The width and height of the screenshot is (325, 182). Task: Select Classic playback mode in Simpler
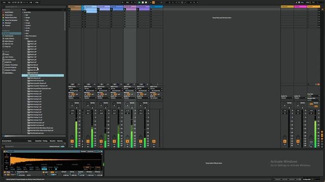7,157
